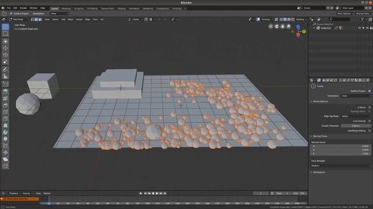The width and height of the screenshot is (373, 209).
Task: Select the Loop Cut tool
Action: pyautogui.click(x=5, y=112)
